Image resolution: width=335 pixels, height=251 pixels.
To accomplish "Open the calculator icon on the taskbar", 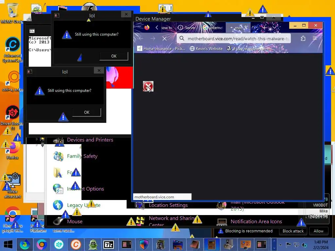I will click(212, 244).
